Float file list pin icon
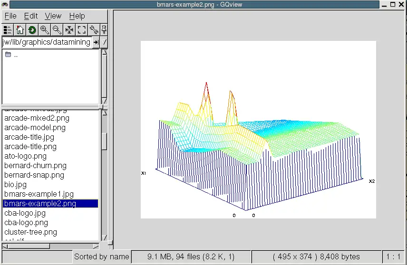Screen dimensions: 407x265 pos(104,30)
